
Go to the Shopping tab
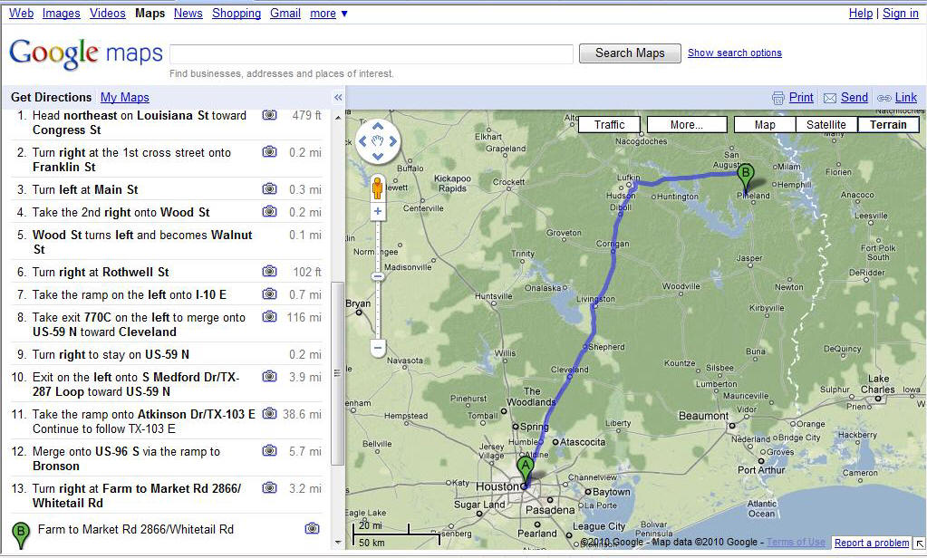[237, 13]
